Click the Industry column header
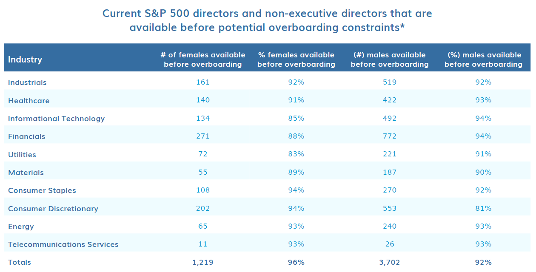This screenshot has height=272, width=536. coord(25,59)
